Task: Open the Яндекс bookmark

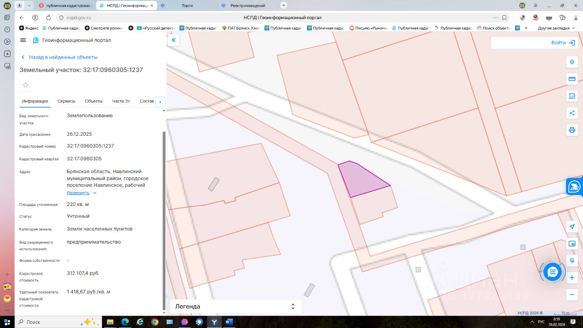Action: click(29, 28)
